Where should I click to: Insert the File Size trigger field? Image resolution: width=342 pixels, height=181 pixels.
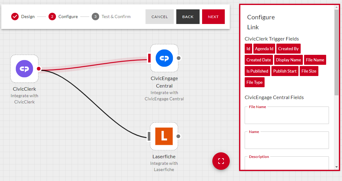[309, 71]
